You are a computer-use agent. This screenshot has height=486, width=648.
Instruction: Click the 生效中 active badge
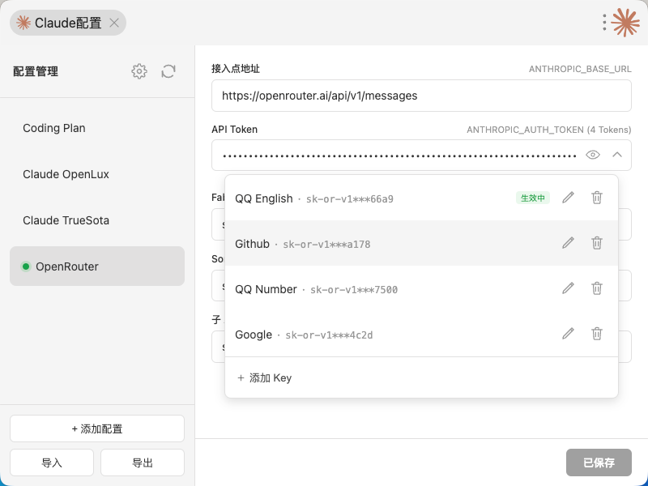tap(533, 198)
